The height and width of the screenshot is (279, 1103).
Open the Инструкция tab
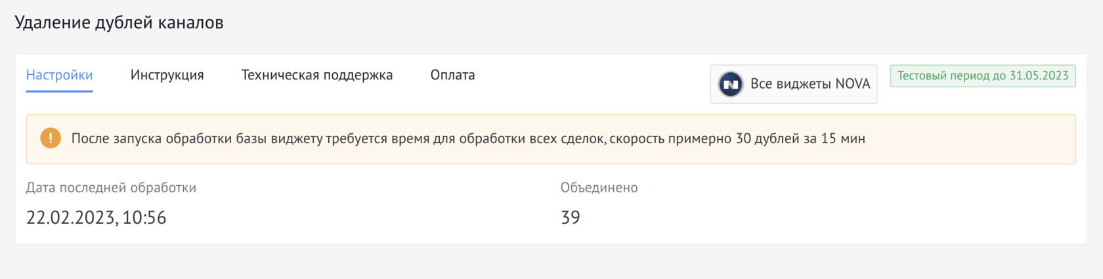(167, 75)
